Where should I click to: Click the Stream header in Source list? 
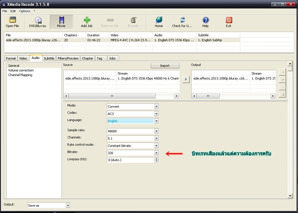148,73
